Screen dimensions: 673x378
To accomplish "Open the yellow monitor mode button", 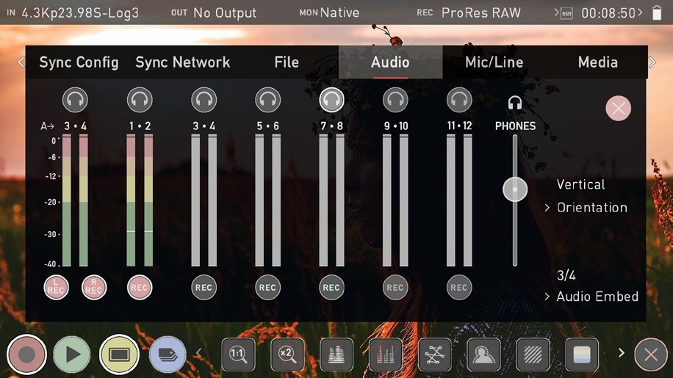I will [x=119, y=355].
